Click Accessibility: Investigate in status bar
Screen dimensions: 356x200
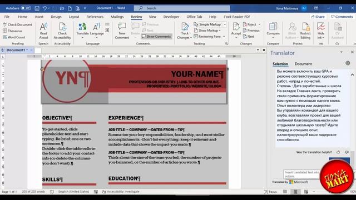click(x=121, y=192)
